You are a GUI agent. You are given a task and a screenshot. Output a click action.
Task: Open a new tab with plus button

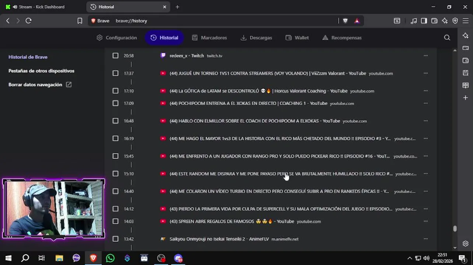coord(177,7)
